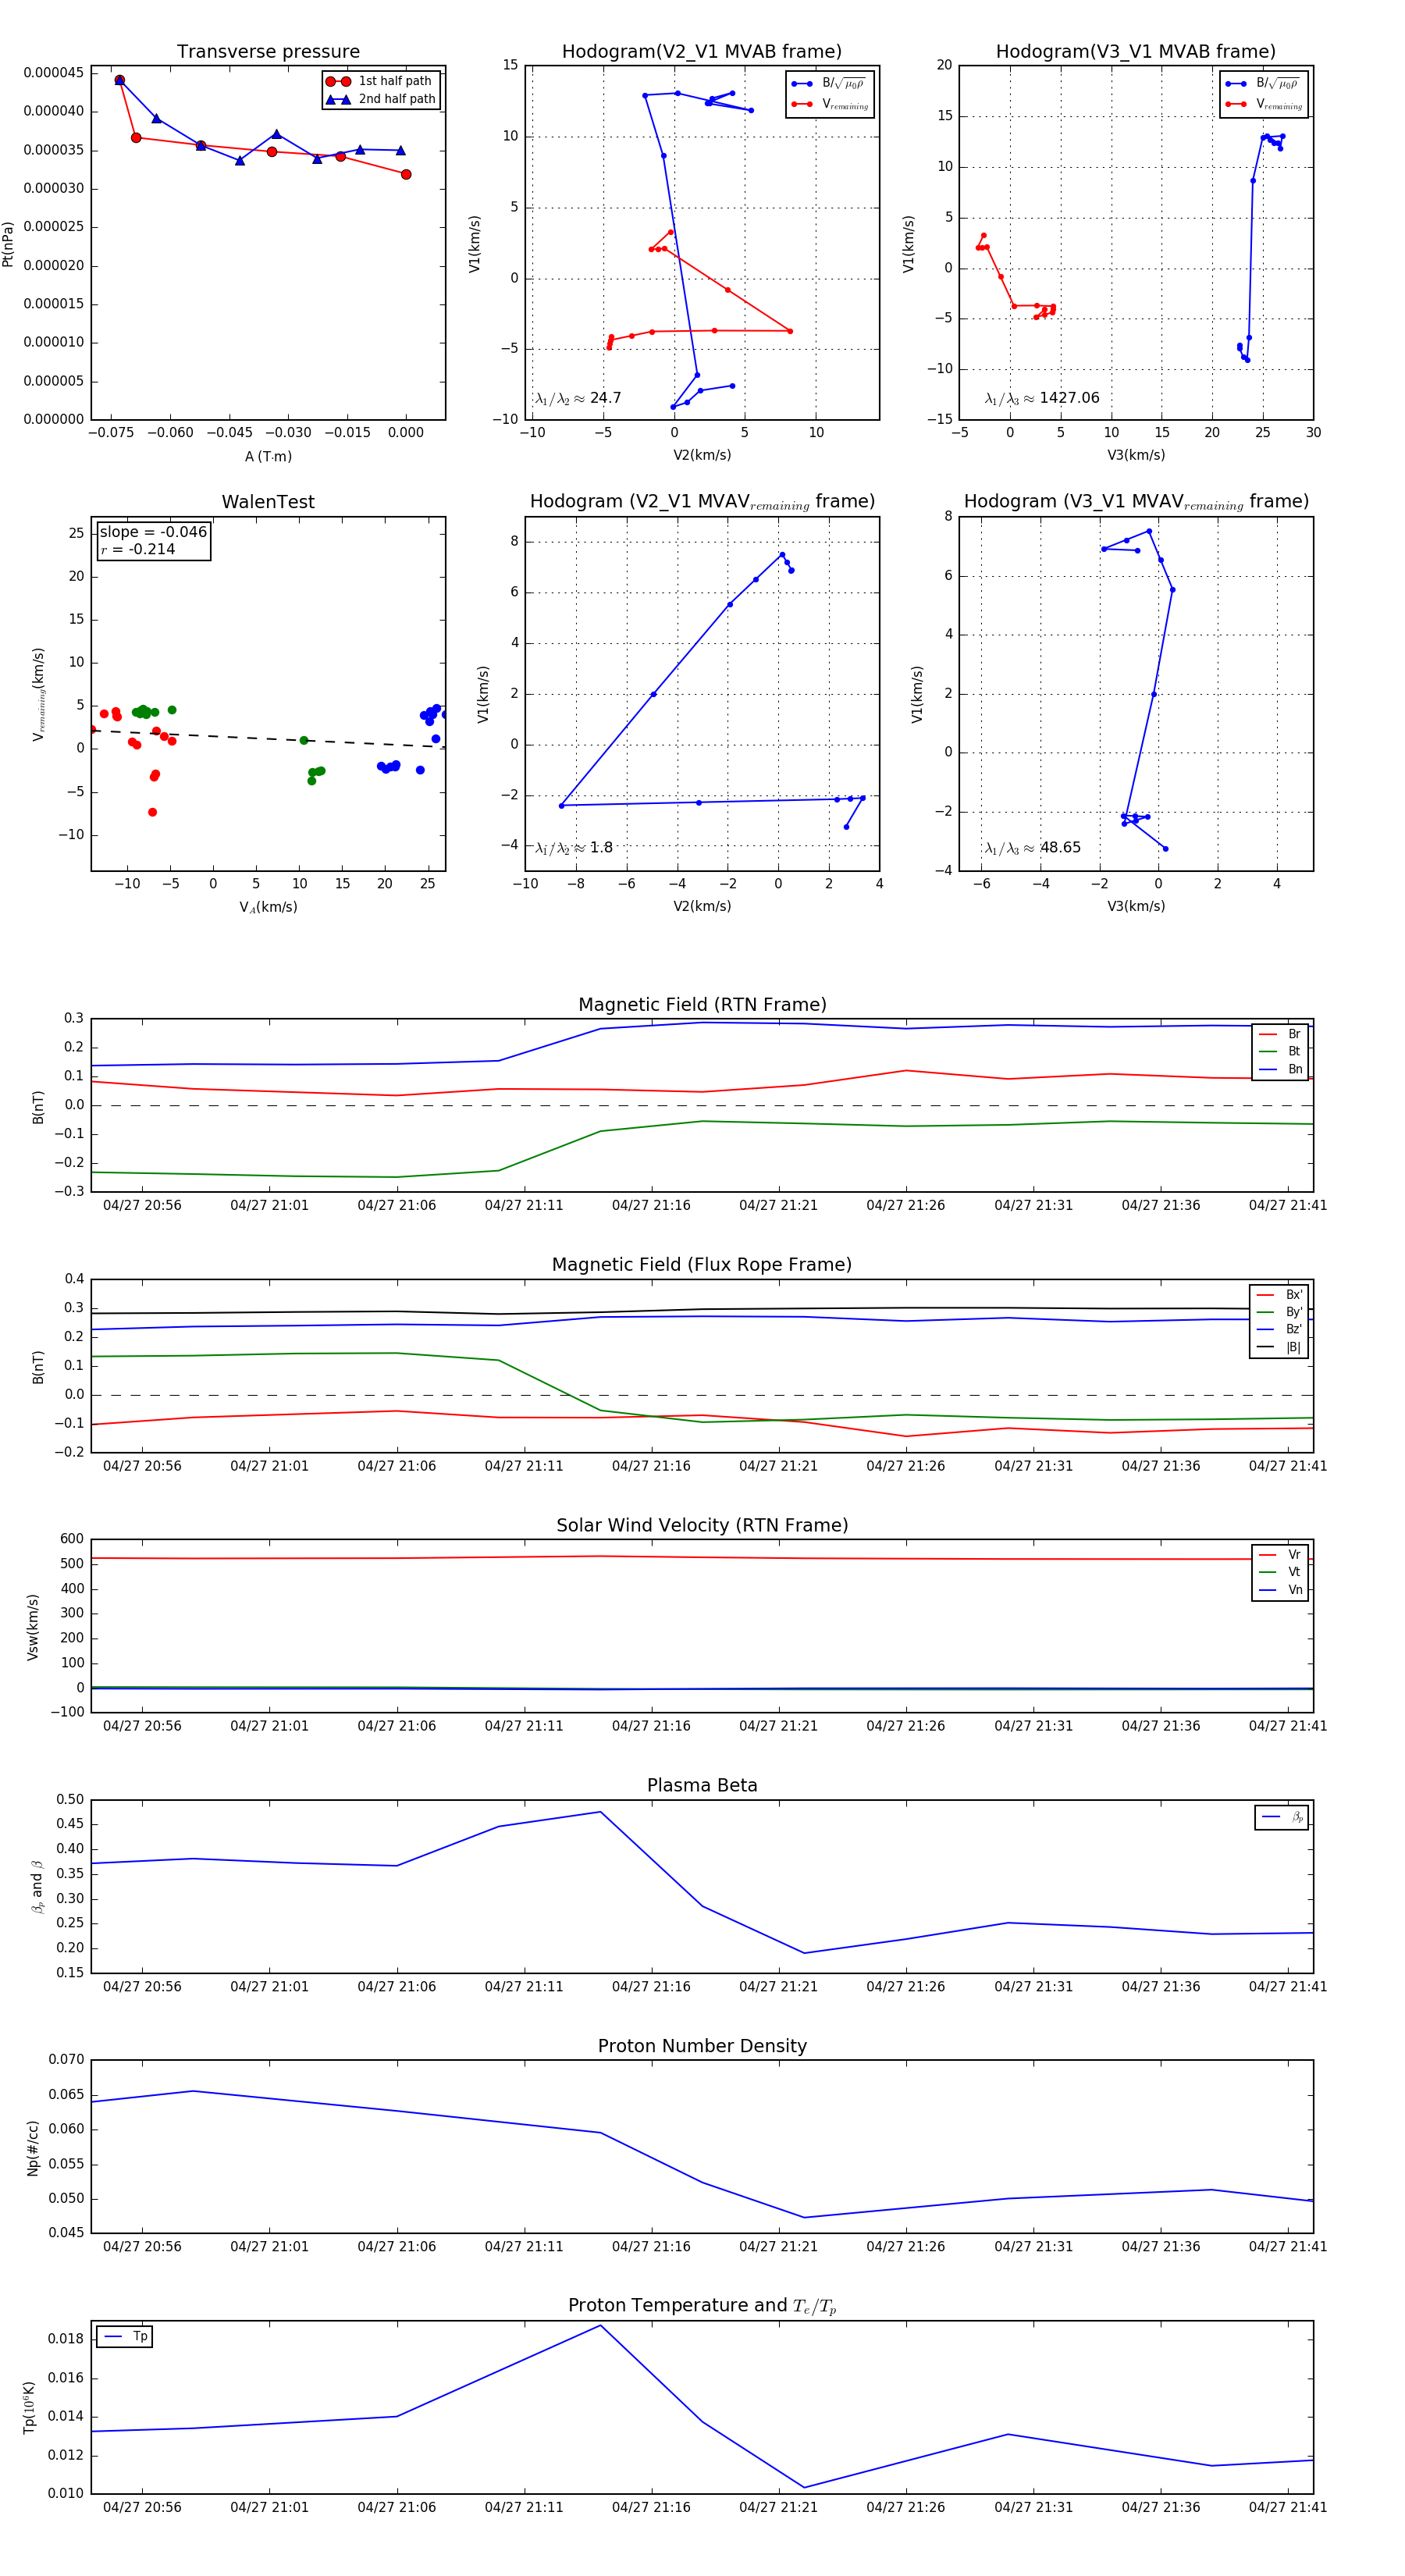Click the 'Hodogram(V3_V1 MVAB frame)' title
This screenshot has width=1405, height=2576.
point(1136,52)
